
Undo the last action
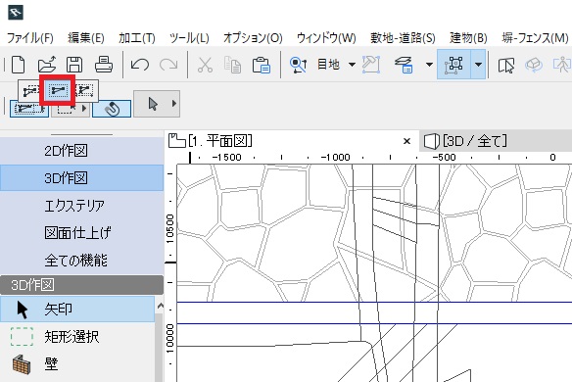pos(140,65)
